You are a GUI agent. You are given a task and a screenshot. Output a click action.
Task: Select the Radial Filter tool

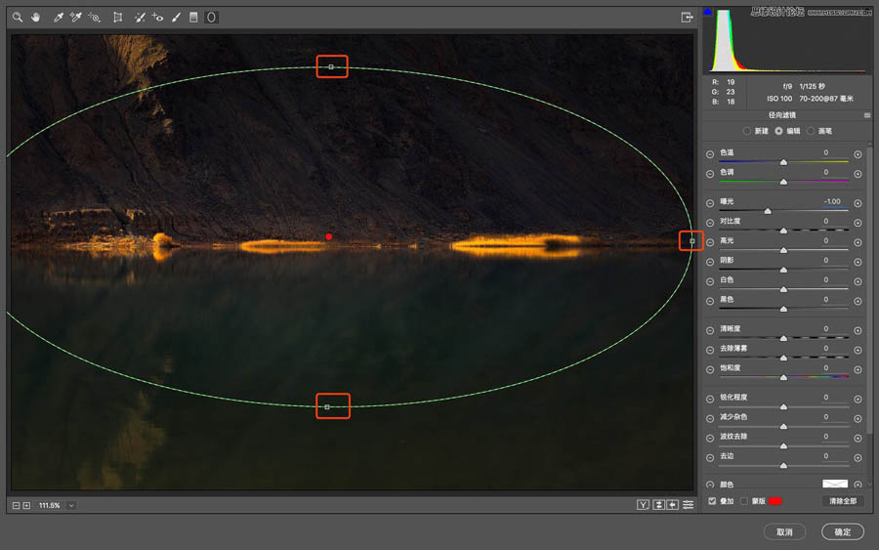pos(211,18)
